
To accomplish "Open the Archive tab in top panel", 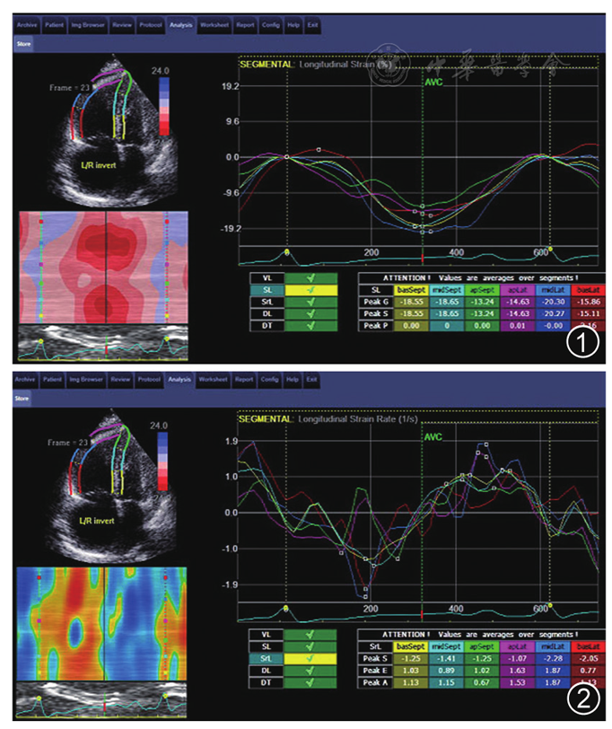I will (x=26, y=26).
